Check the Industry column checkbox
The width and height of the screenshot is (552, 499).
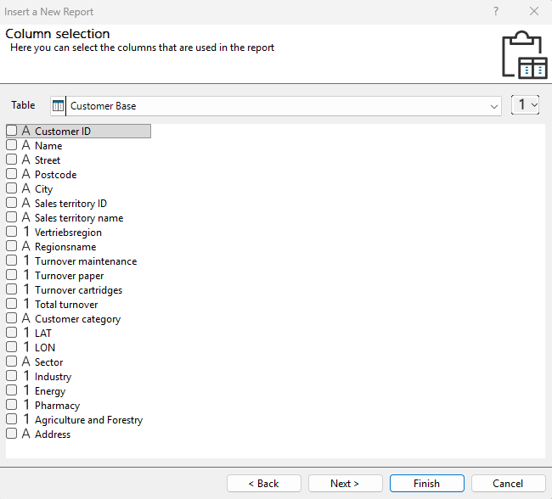(11, 376)
